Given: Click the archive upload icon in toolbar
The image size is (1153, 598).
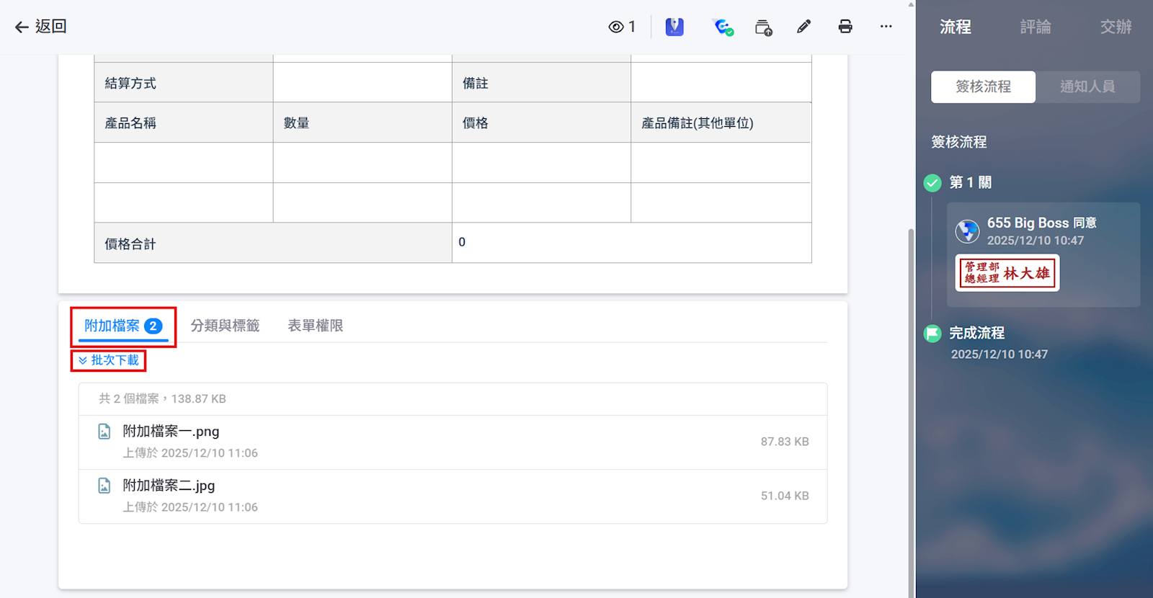Looking at the screenshot, I should (x=763, y=27).
